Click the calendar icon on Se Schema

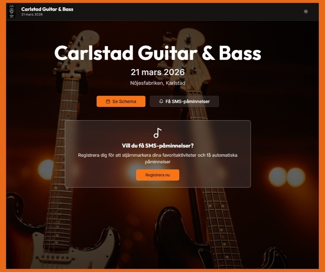(x=108, y=101)
